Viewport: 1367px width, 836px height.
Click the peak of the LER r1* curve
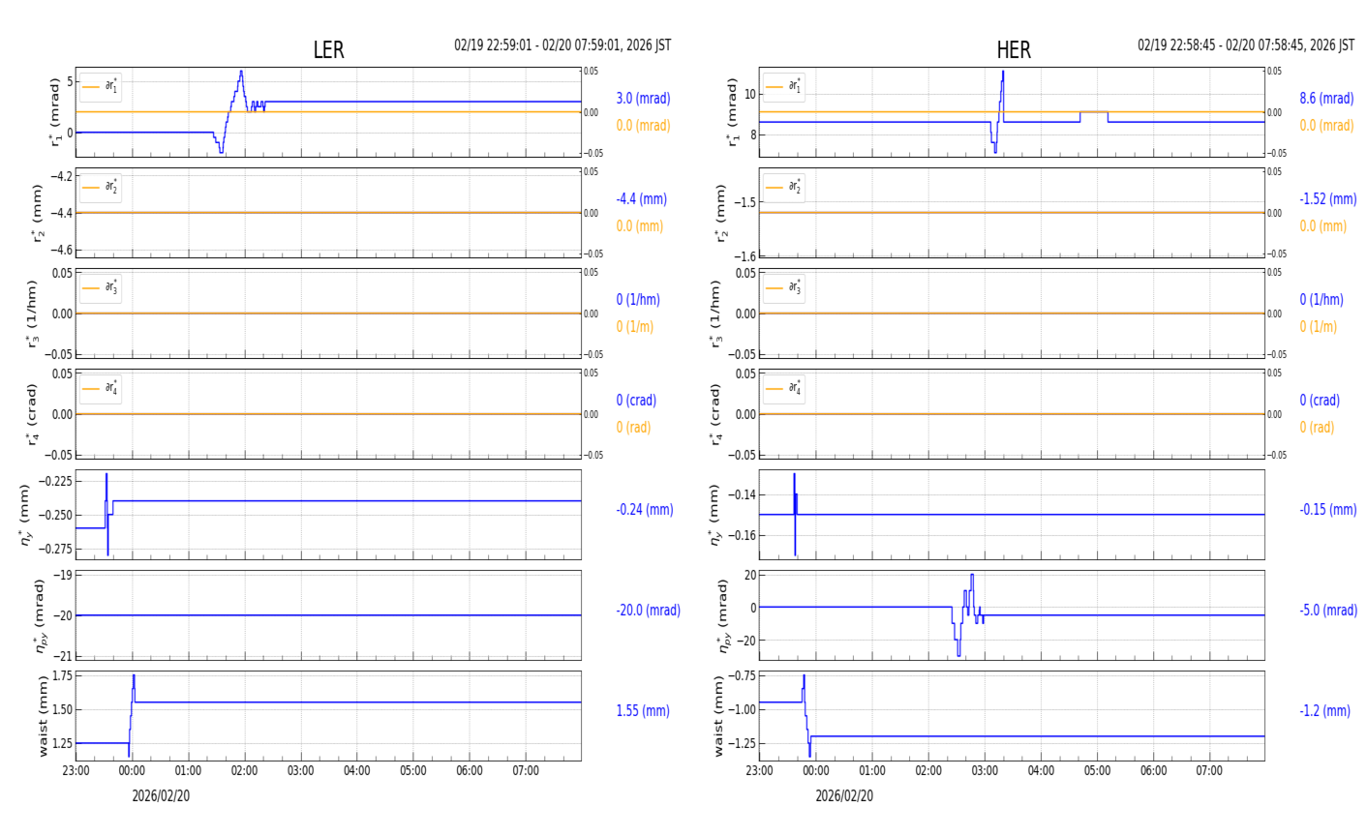point(241,73)
